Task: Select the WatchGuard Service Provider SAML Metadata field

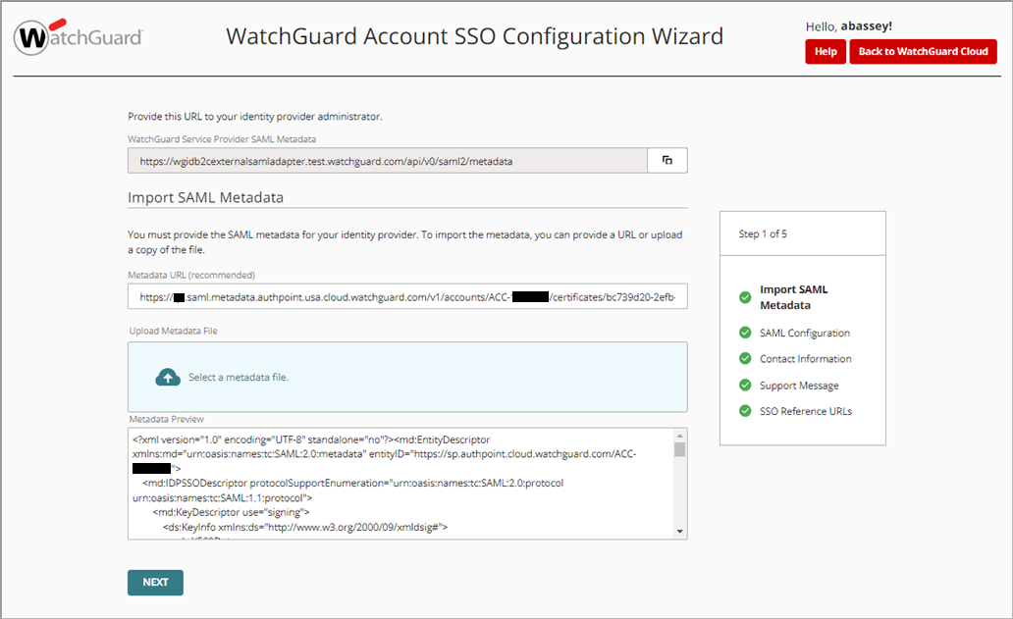Action: (x=387, y=160)
